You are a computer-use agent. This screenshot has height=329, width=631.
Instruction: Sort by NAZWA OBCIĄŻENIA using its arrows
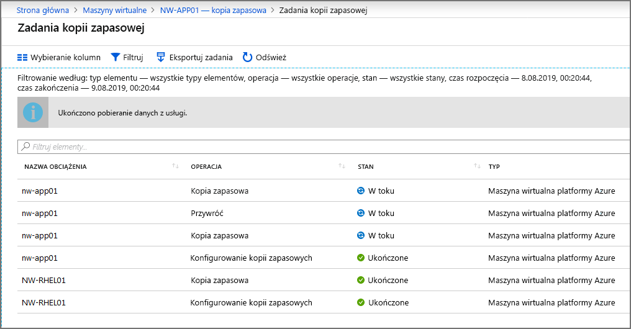tap(176, 166)
